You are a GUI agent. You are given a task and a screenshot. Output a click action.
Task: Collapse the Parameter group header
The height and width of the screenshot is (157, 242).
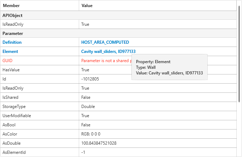pos(13,34)
